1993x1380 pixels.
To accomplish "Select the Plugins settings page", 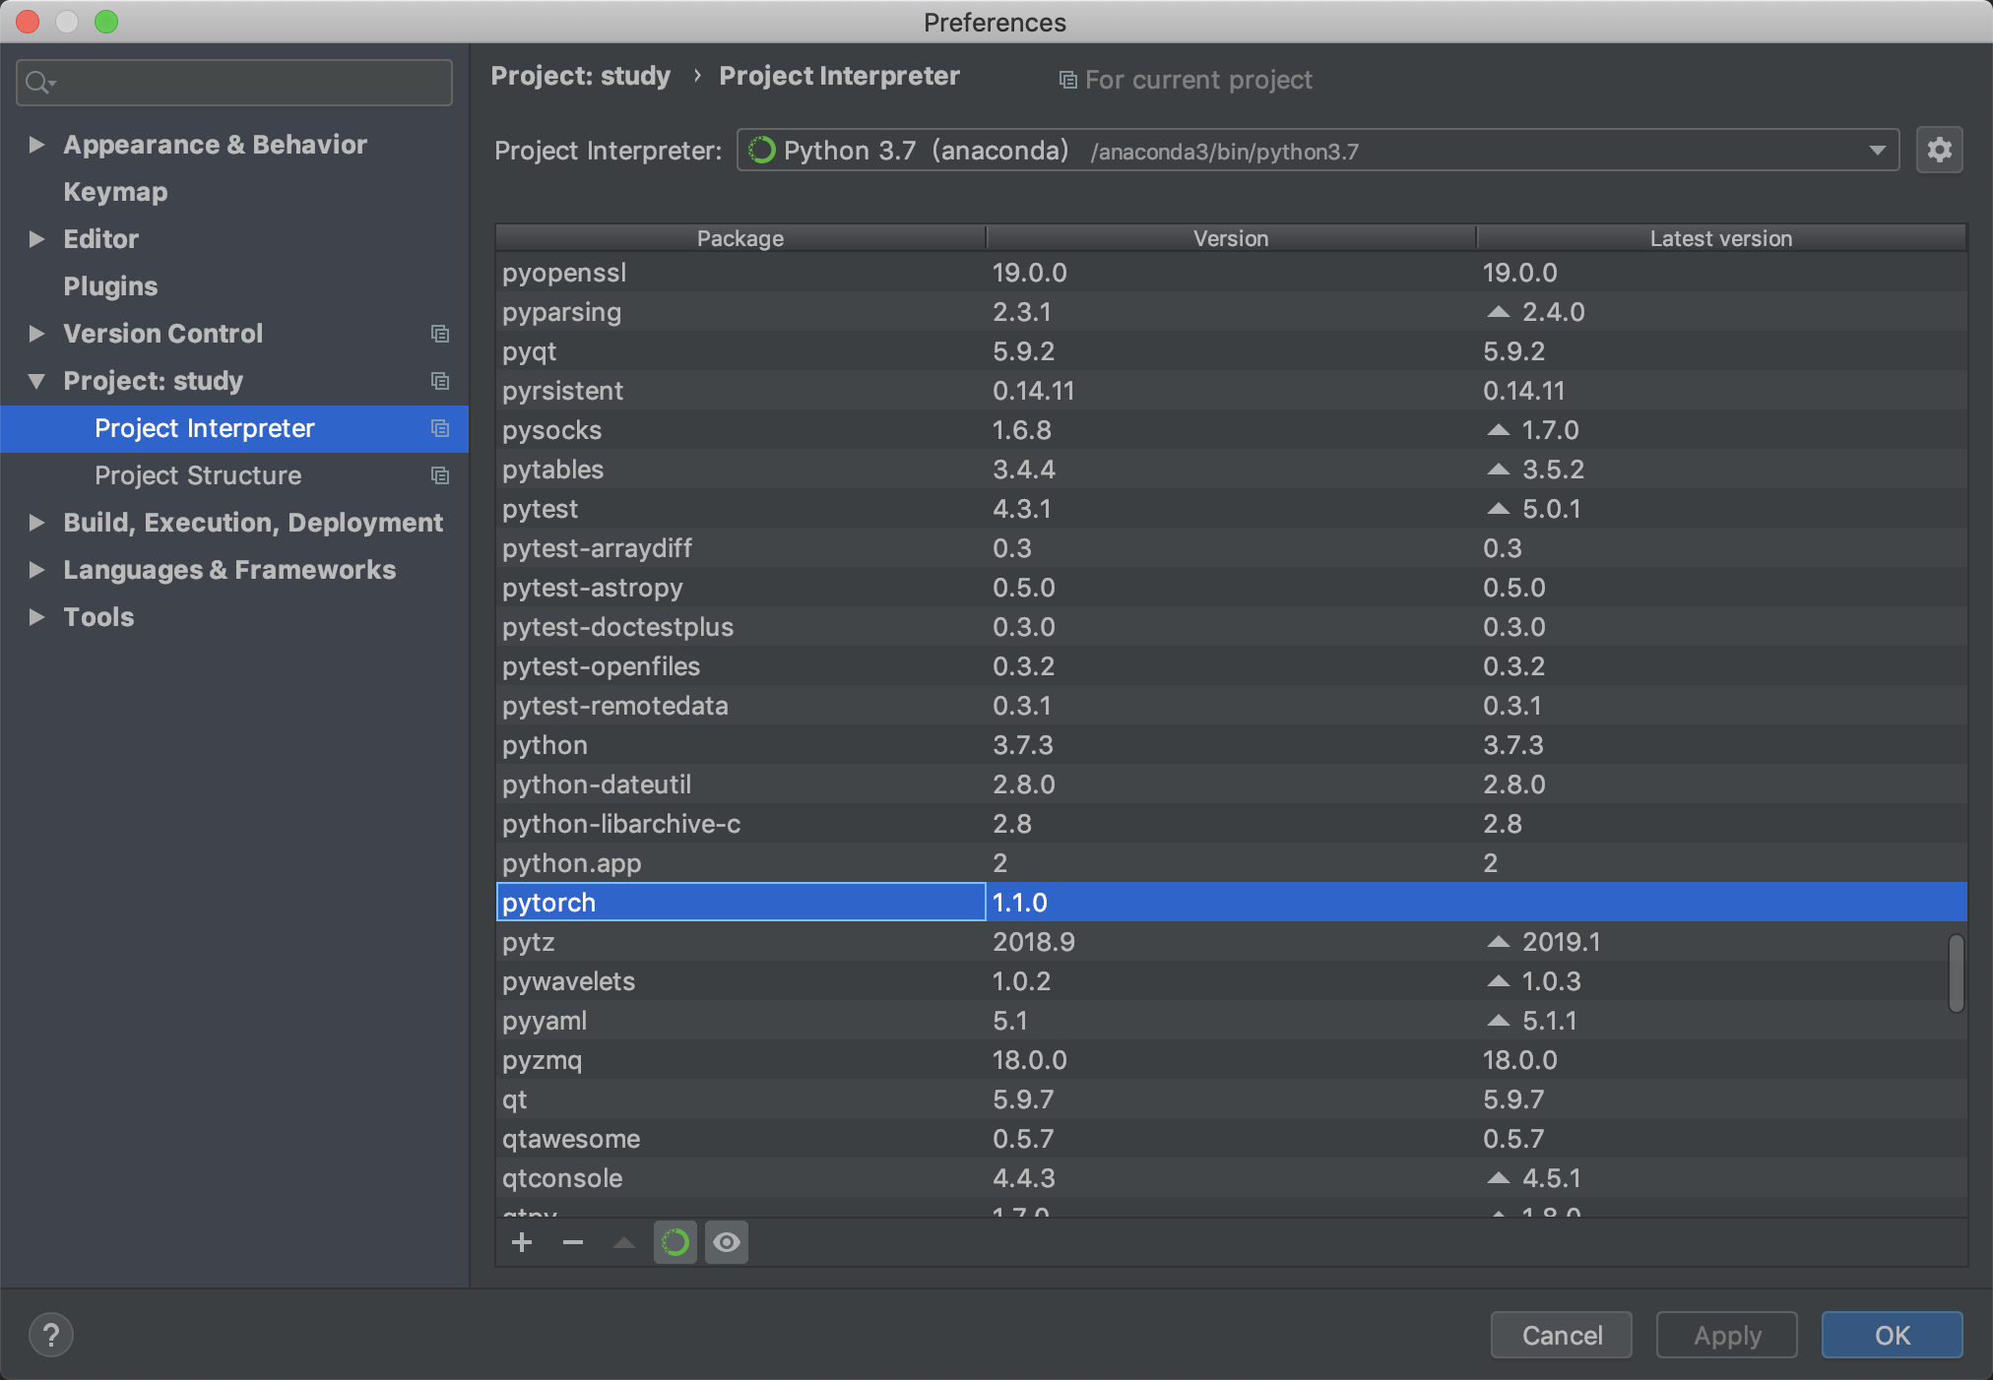I will pyautogui.click(x=109, y=285).
